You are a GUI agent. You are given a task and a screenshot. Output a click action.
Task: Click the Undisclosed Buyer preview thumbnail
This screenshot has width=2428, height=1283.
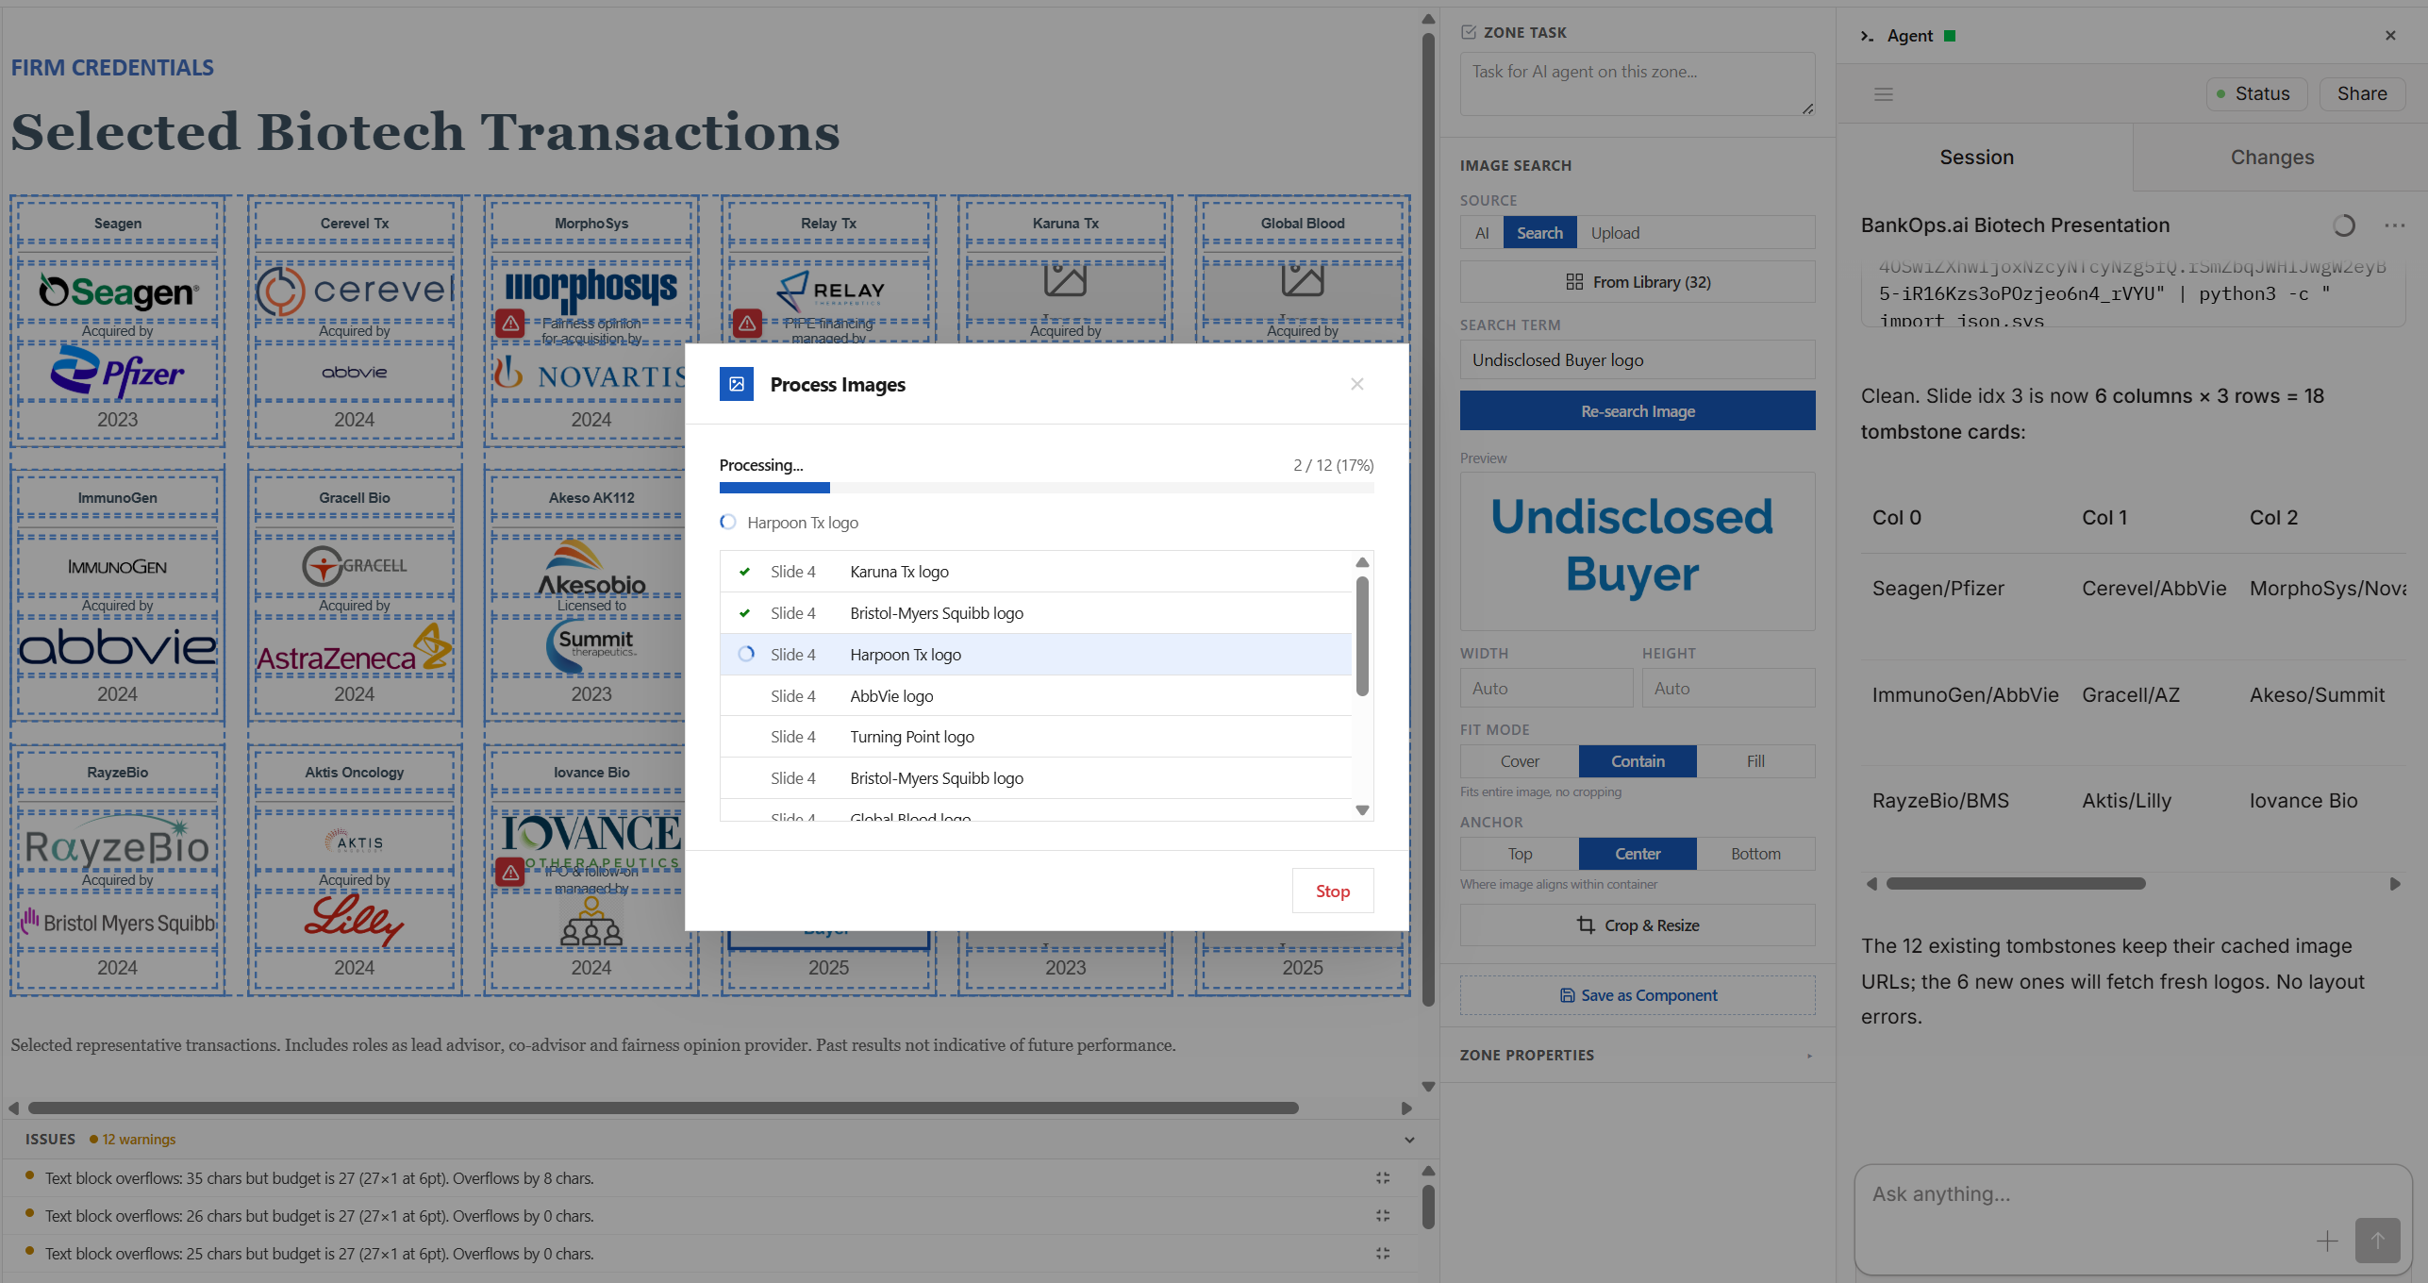1637,551
